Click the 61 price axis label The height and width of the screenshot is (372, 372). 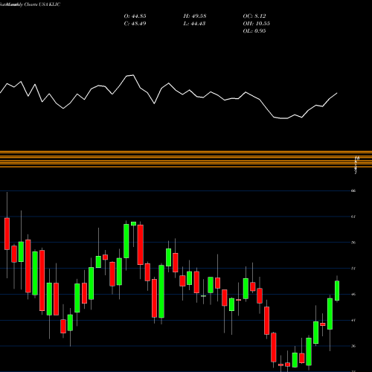pyautogui.click(x=353, y=217)
